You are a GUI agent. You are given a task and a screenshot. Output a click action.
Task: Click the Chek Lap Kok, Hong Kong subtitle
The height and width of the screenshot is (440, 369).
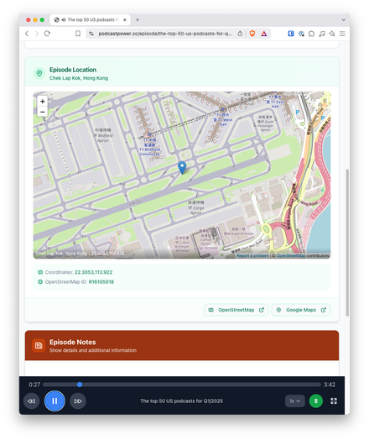[79, 78]
